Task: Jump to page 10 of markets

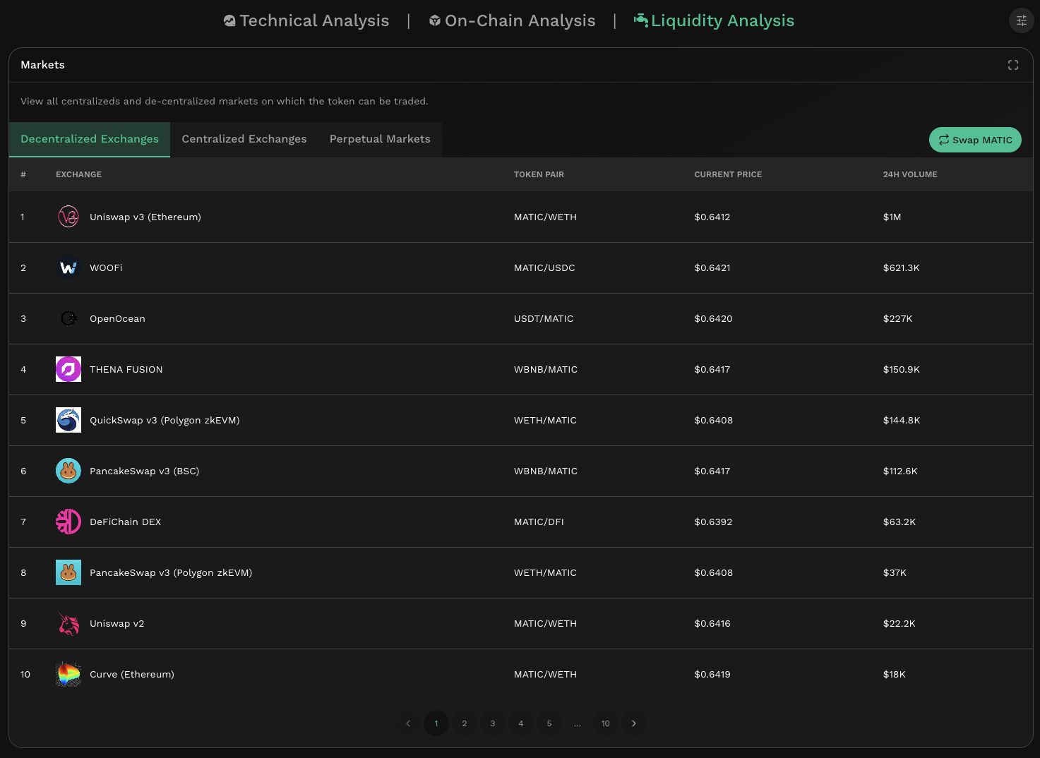Action: 605,723
